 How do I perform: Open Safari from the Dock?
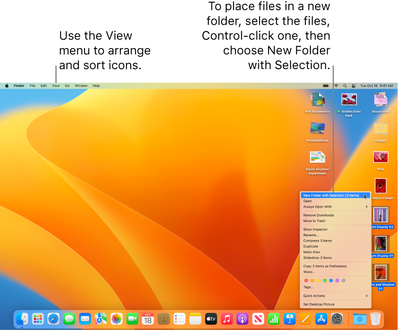pos(53,319)
